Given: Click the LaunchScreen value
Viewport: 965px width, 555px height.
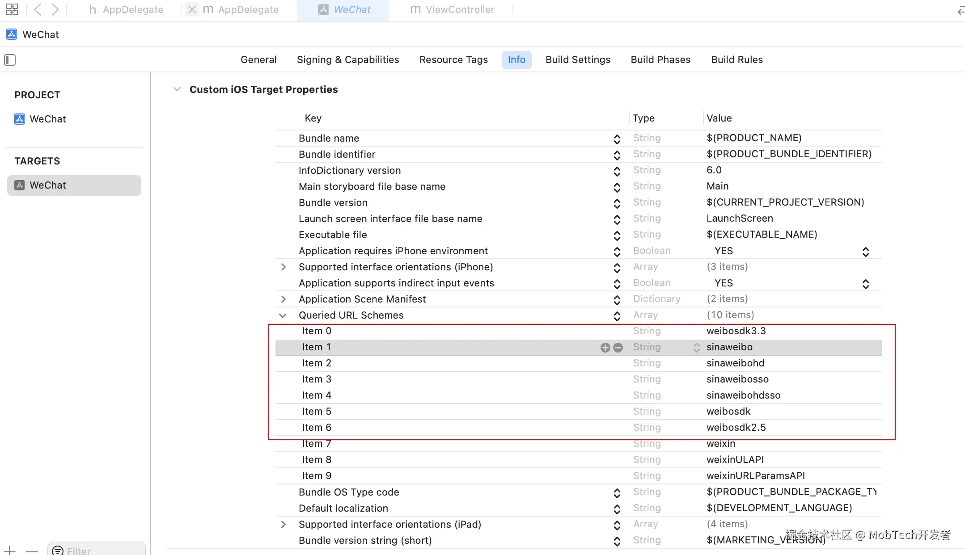Looking at the screenshot, I should point(740,219).
